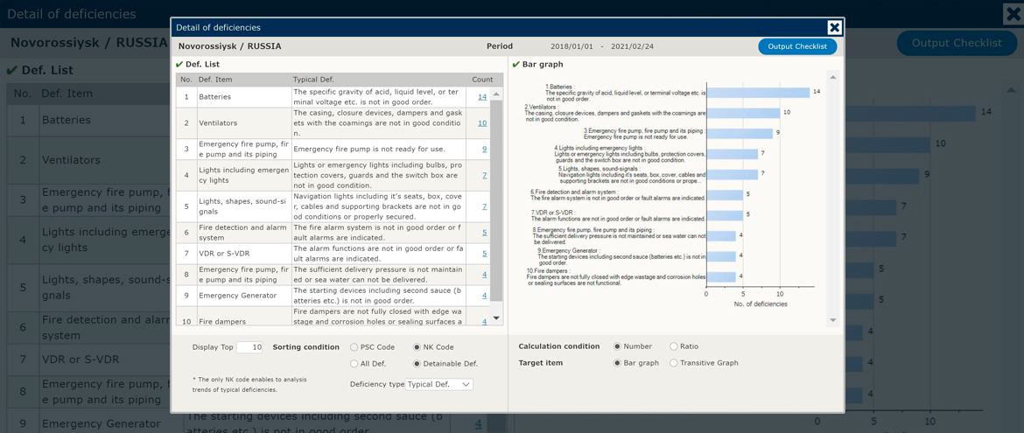
Task: Set calculation condition to Number
Action: click(x=618, y=346)
